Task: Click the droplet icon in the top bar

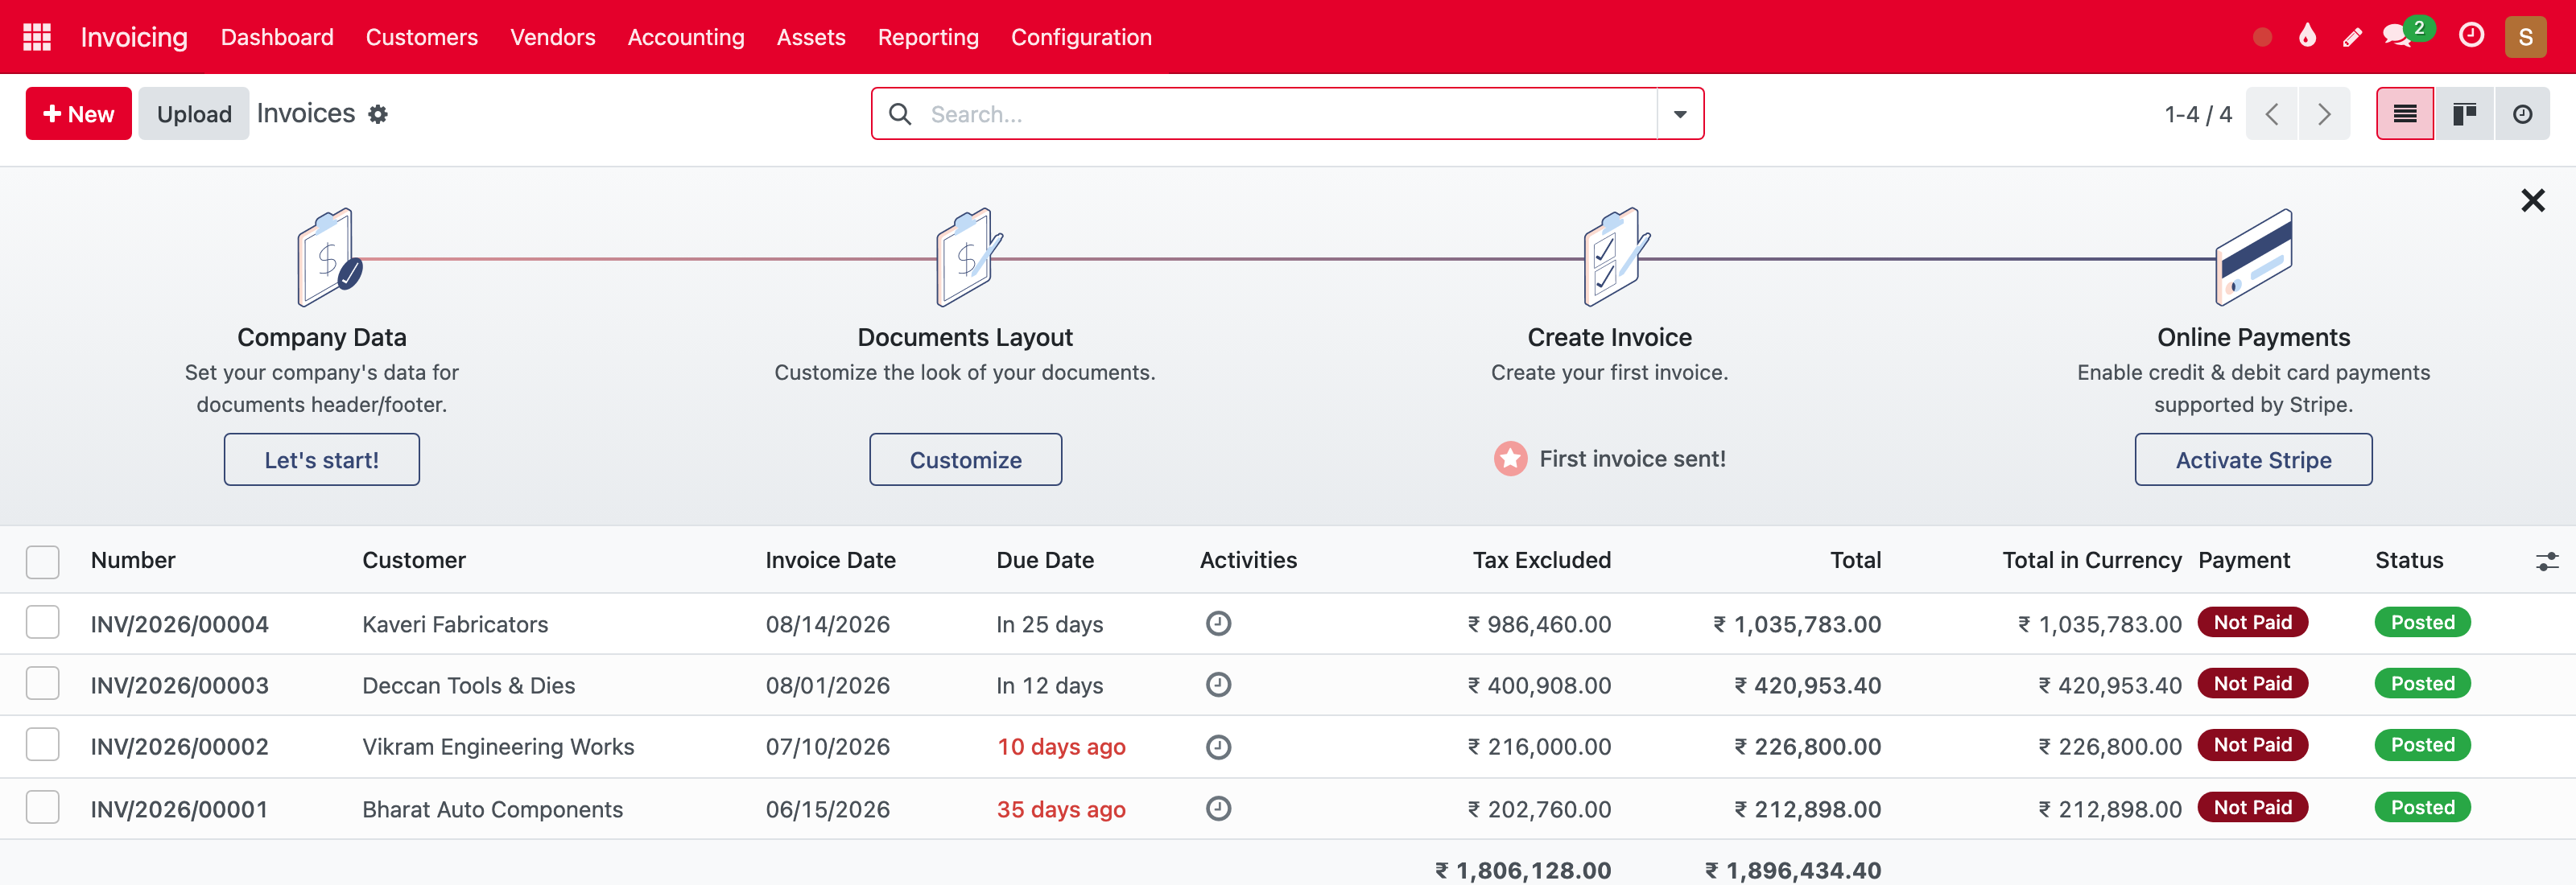Action: 2307,36
